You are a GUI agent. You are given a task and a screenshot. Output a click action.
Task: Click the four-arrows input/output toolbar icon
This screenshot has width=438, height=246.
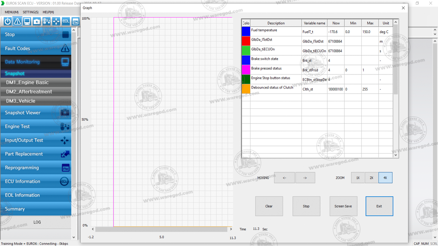pos(56,21)
